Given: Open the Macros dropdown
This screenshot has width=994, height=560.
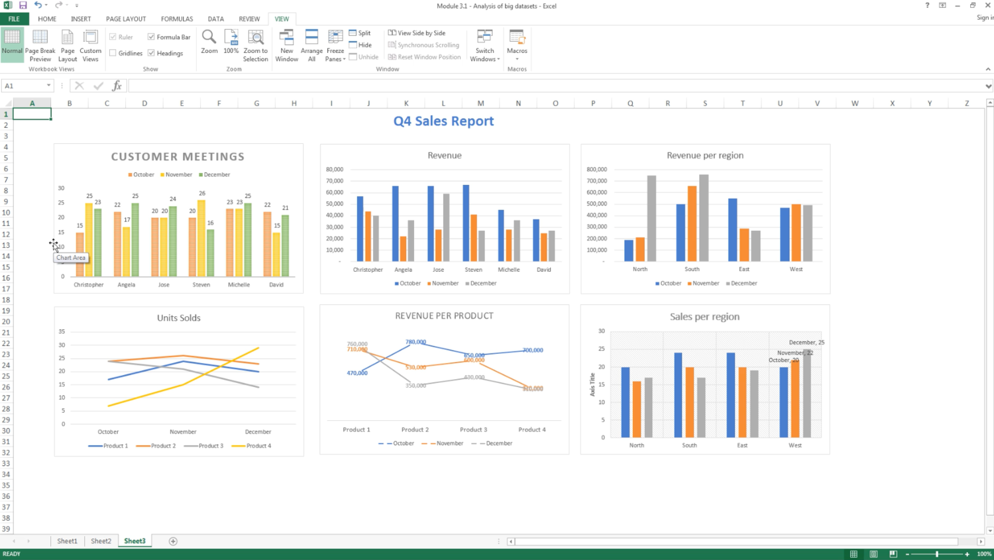Looking at the screenshot, I should [517, 45].
